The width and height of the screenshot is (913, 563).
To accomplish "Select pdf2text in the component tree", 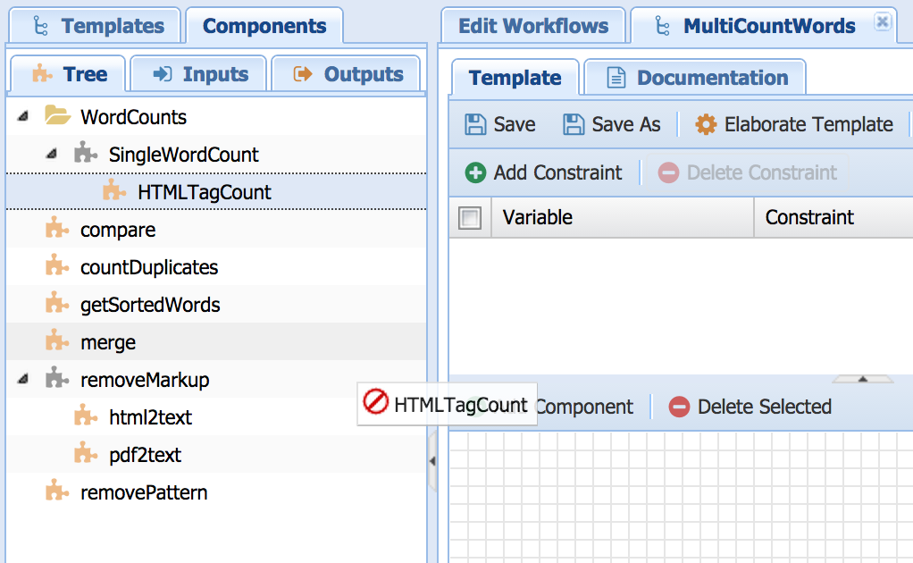I will [145, 455].
